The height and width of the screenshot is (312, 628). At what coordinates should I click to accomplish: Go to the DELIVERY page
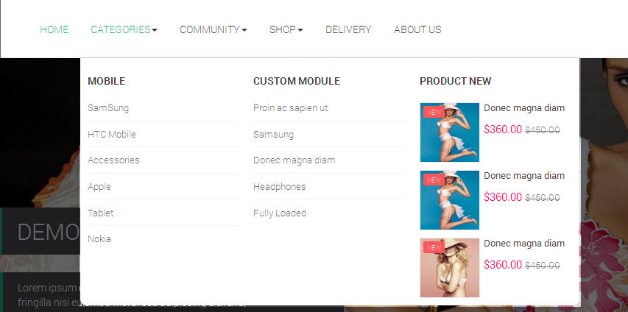coord(348,29)
